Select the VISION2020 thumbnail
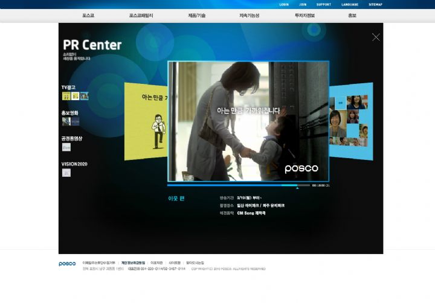This screenshot has width=435, height=303. pos(66,173)
